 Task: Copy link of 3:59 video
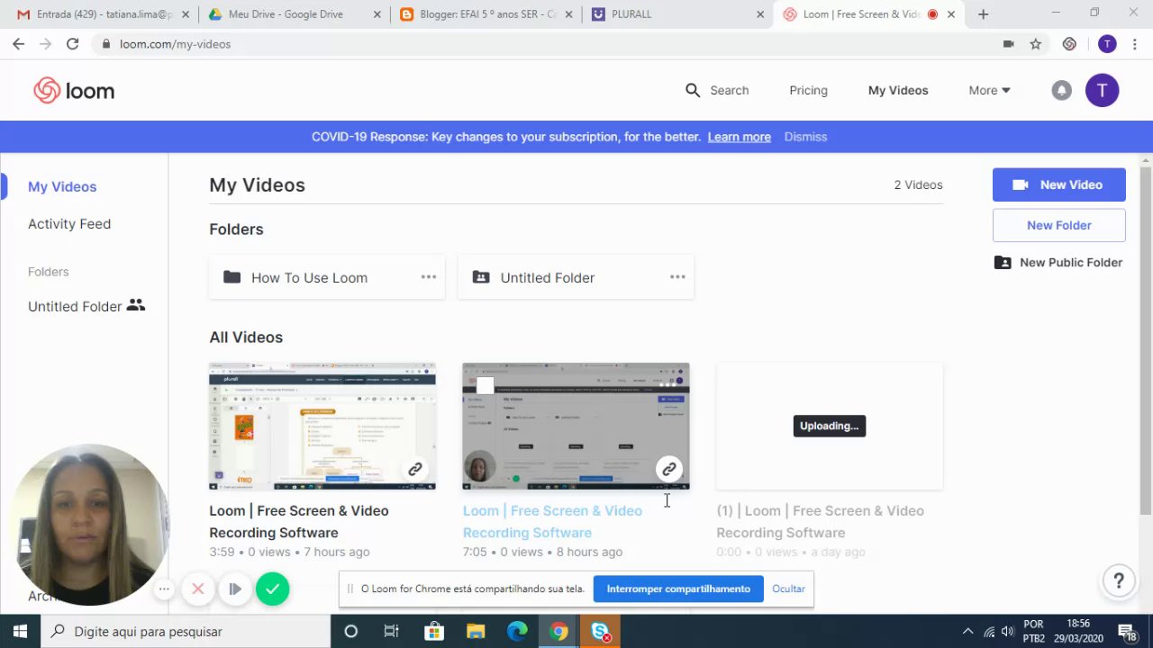[x=414, y=469]
